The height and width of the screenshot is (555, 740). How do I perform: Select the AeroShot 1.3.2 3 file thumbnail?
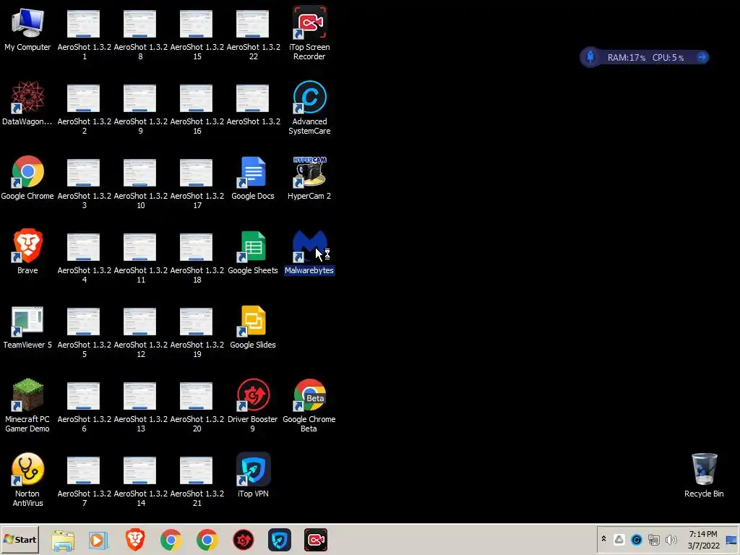pos(84,173)
